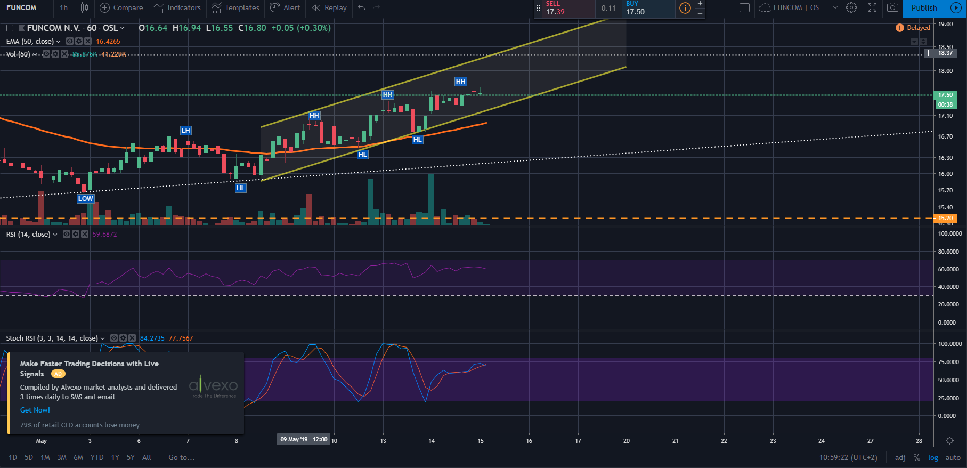Image resolution: width=967 pixels, height=468 pixels.
Task: Create a new Alert
Action: [x=285, y=7]
